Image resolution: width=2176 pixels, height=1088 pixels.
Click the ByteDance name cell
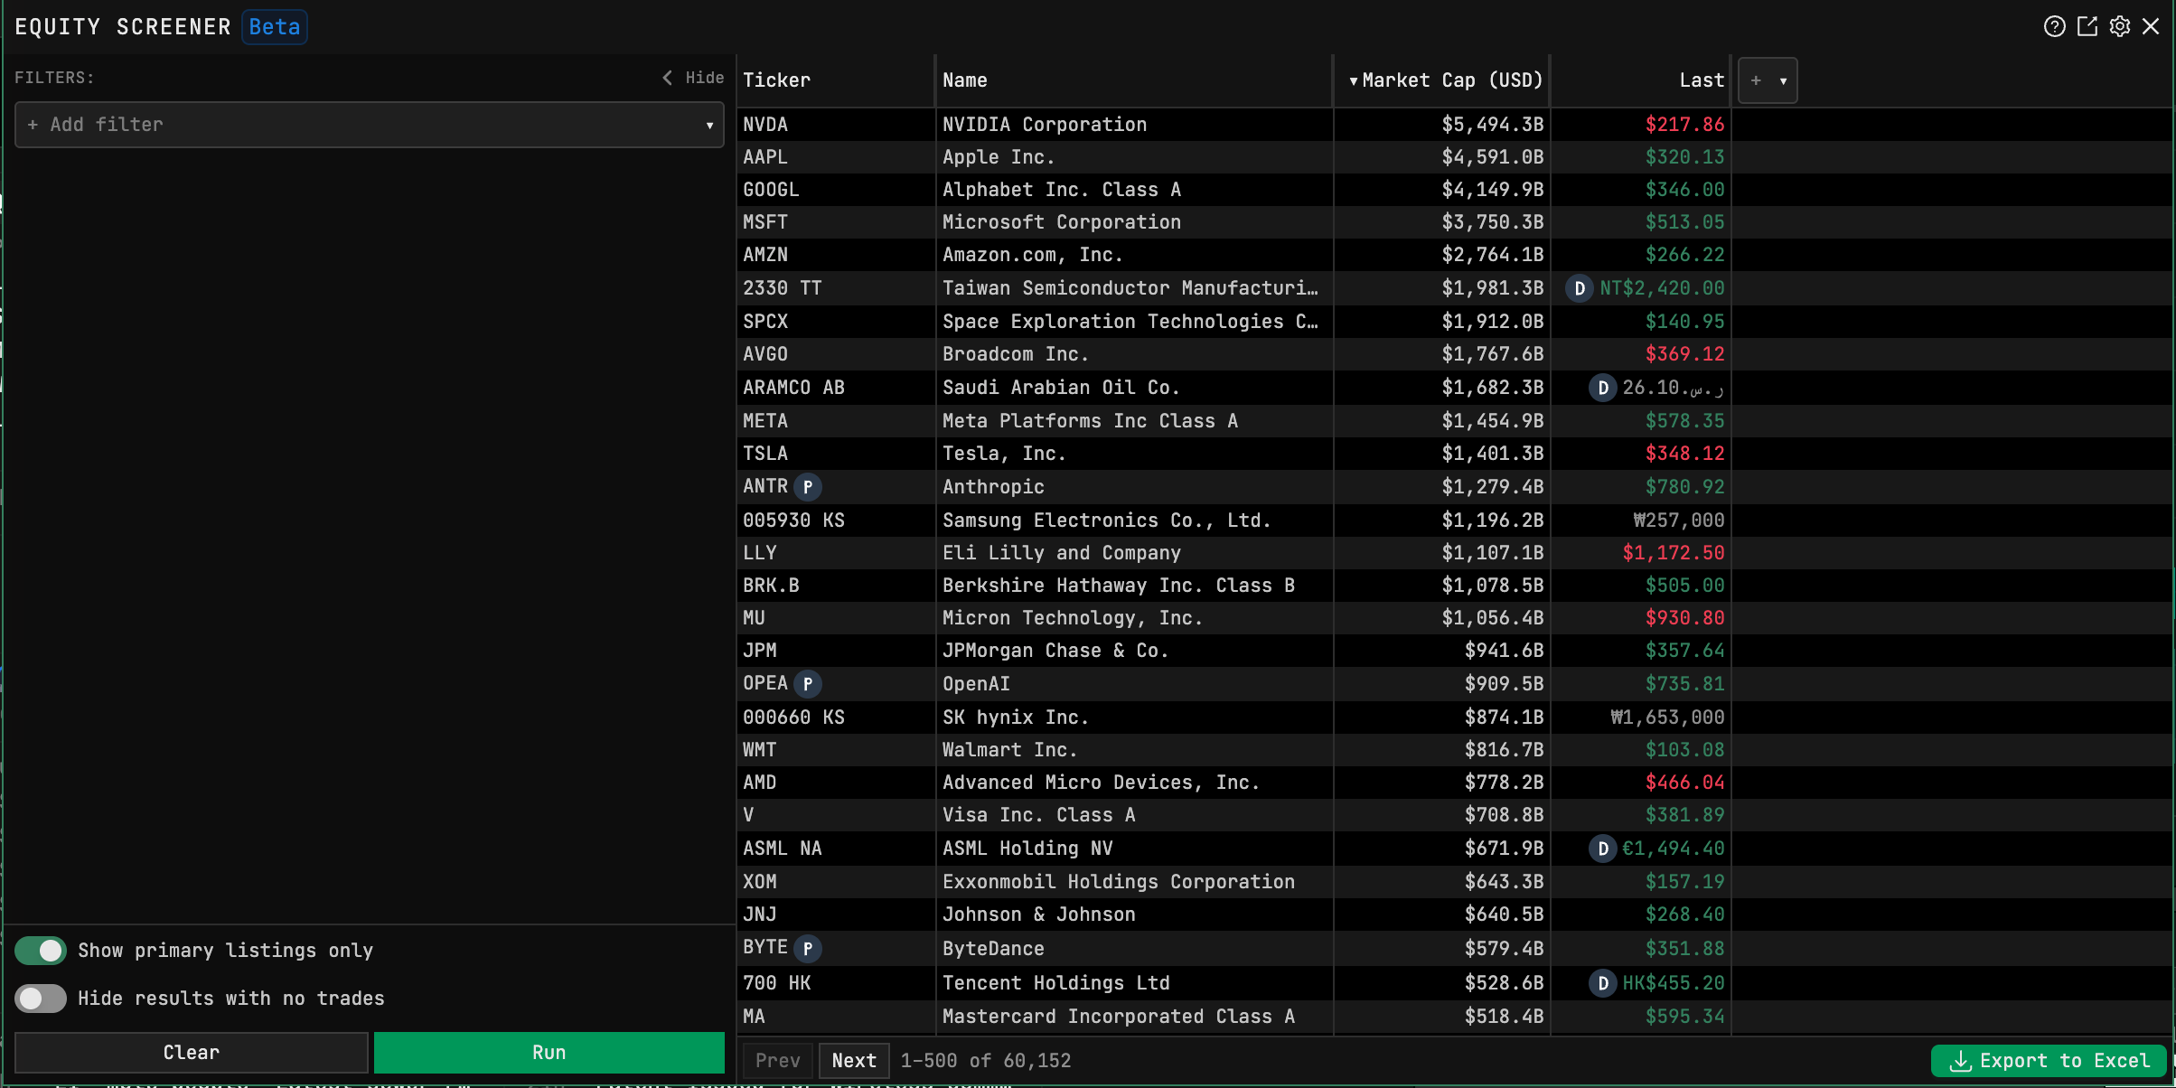tap(1134, 949)
